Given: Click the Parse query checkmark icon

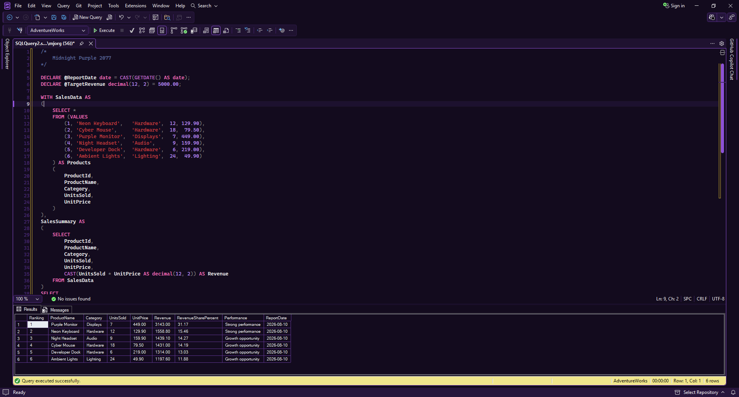Looking at the screenshot, I should coord(132,30).
